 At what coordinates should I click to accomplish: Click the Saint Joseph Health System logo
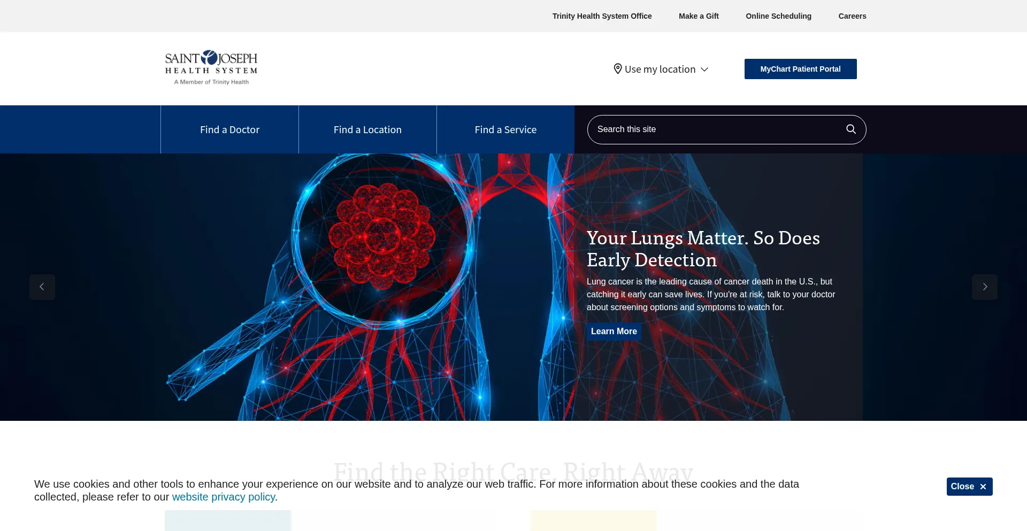tap(211, 68)
